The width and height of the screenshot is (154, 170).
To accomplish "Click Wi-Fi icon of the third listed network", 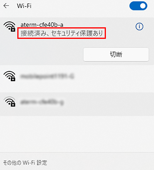I will click(10, 102).
